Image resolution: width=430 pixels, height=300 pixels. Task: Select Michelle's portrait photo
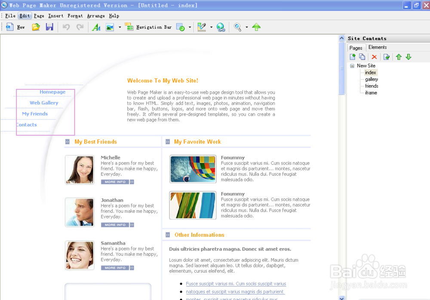click(x=80, y=170)
